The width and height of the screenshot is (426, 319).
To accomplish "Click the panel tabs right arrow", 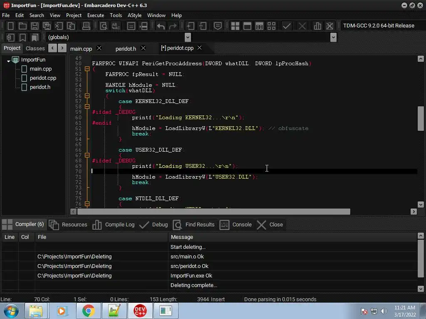I will coord(62,48).
